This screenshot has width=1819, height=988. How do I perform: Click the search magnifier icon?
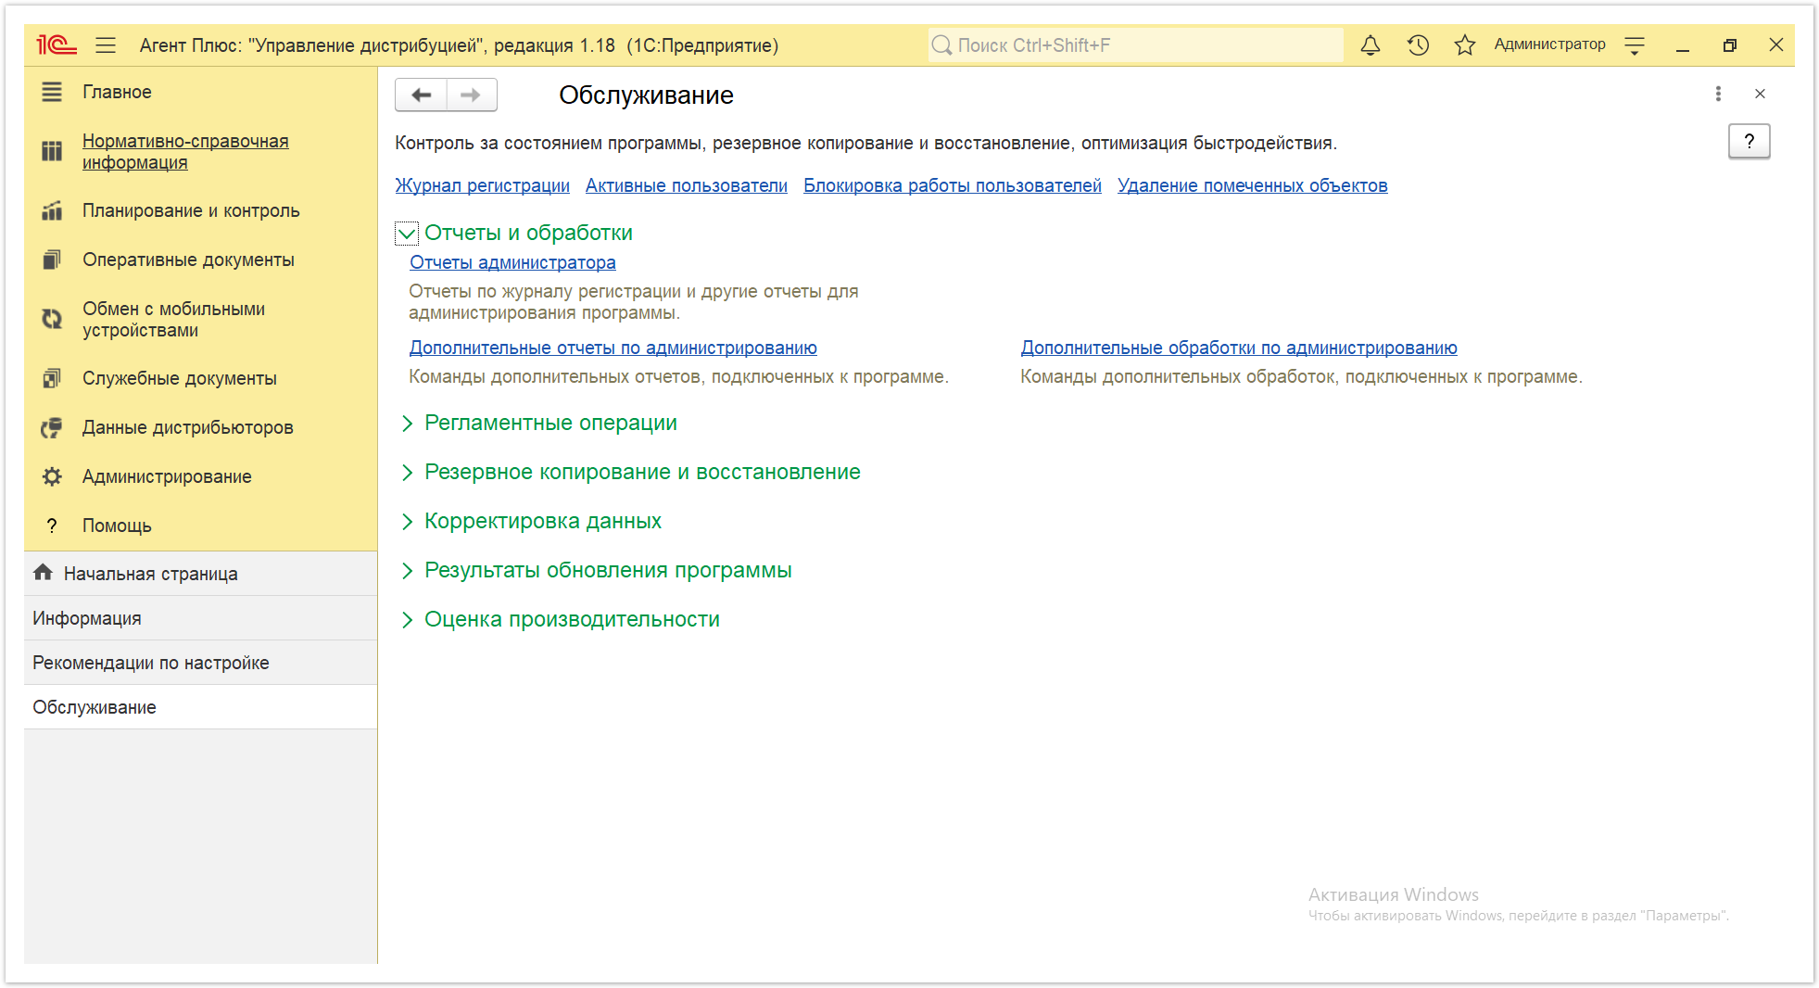tap(941, 45)
